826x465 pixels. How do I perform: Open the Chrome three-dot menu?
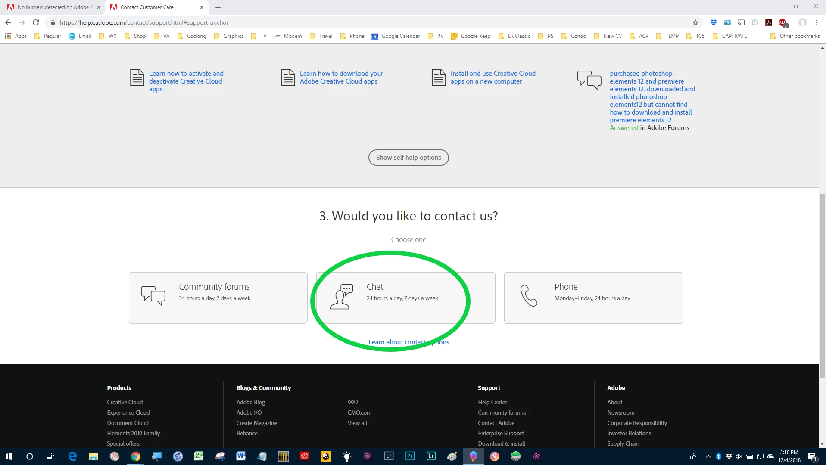click(x=817, y=22)
